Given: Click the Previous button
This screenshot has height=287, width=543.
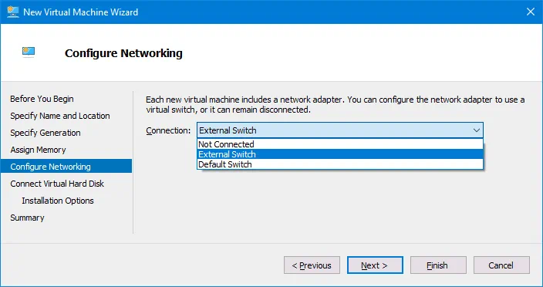Looking at the screenshot, I should point(312,265).
